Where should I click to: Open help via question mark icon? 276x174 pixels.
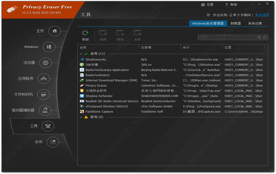226,5
